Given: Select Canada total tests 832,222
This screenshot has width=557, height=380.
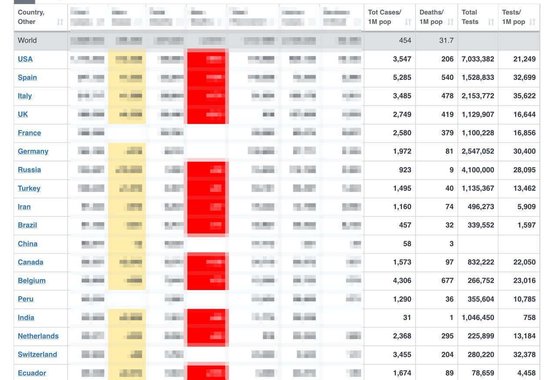Looking at the screenshot, I should coord(480,262).
